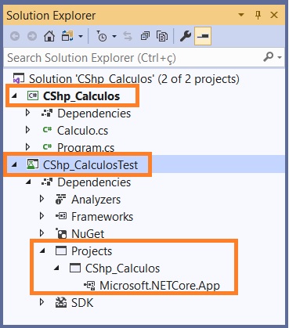This screenshot has width=289, height=328.
Task: Click the Show All Files icon
Action: pyautogui.click(x=162, y=36)
